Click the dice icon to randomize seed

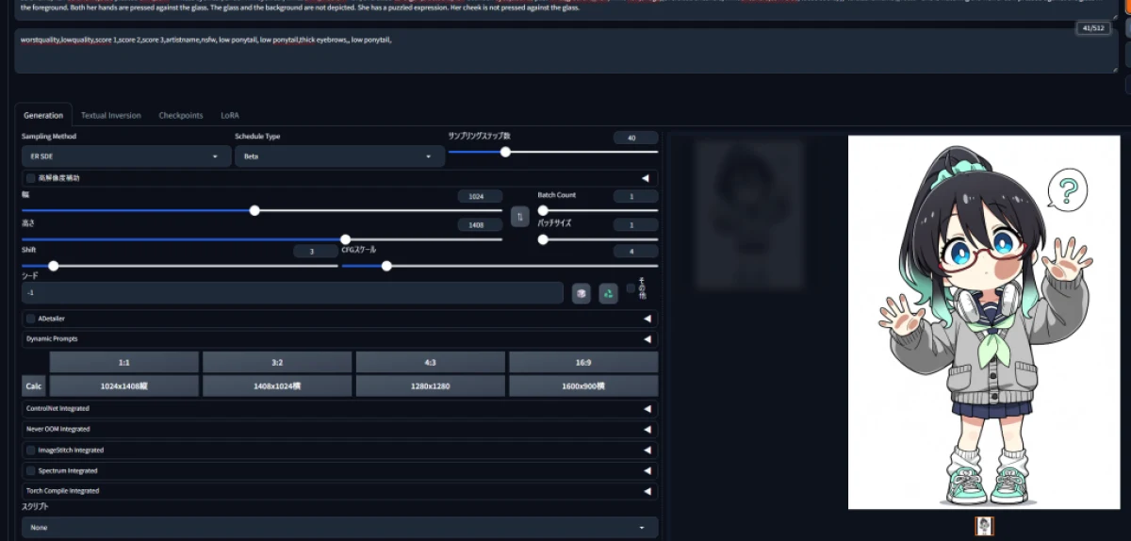pyautogui.click(x=582, y=293)
